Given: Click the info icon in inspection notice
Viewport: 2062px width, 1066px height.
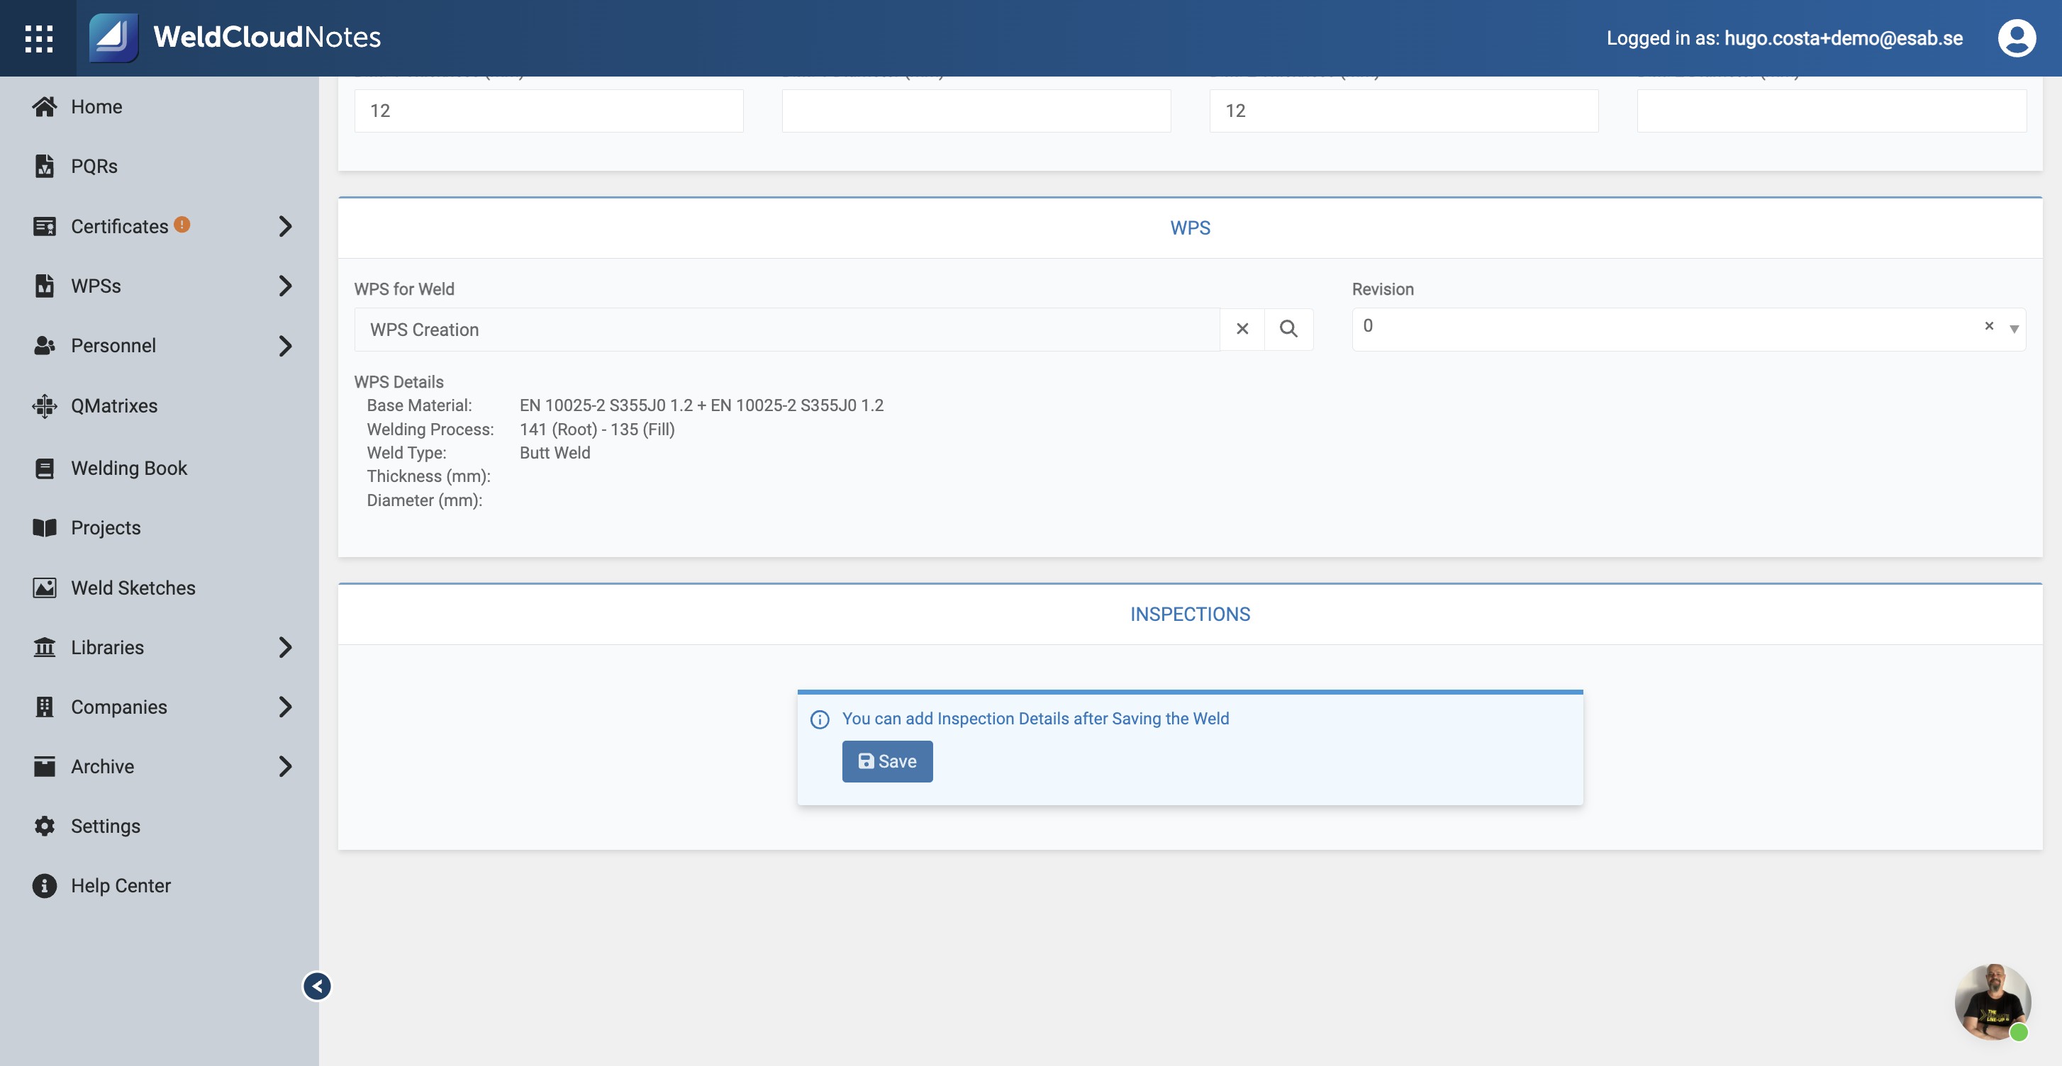Looking at the screenshot, I should pyautogui.click(x=820, y=719).
